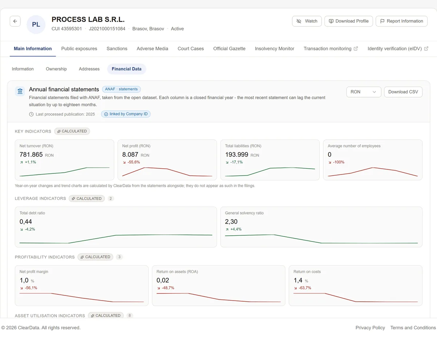Click the Leverage Indicators count badge 2
Image resolution: width=437 pixels, height=337 pixels.
[x=111, y=199]
